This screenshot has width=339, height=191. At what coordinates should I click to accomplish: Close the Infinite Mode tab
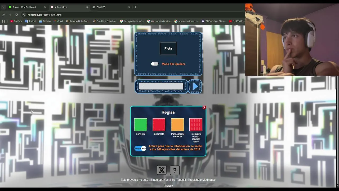tap(87, 7)
